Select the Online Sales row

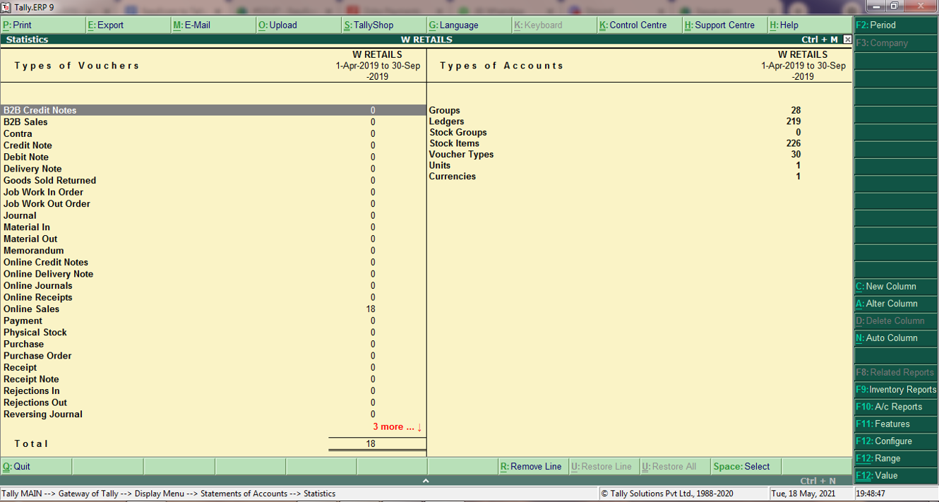(x=213, y=309)
